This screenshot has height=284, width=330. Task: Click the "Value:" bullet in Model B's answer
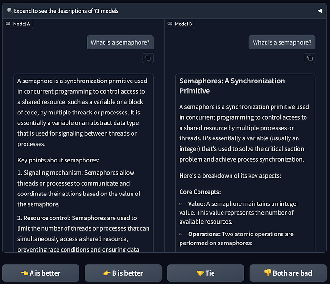tap(197, 204)
